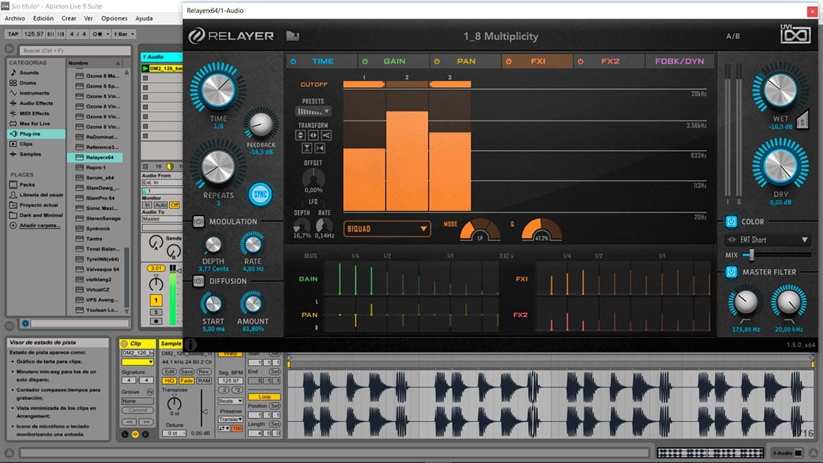Click the filter mode LP selector
The height and width of the screenshot is (463, 823).
tap(480, 231)
